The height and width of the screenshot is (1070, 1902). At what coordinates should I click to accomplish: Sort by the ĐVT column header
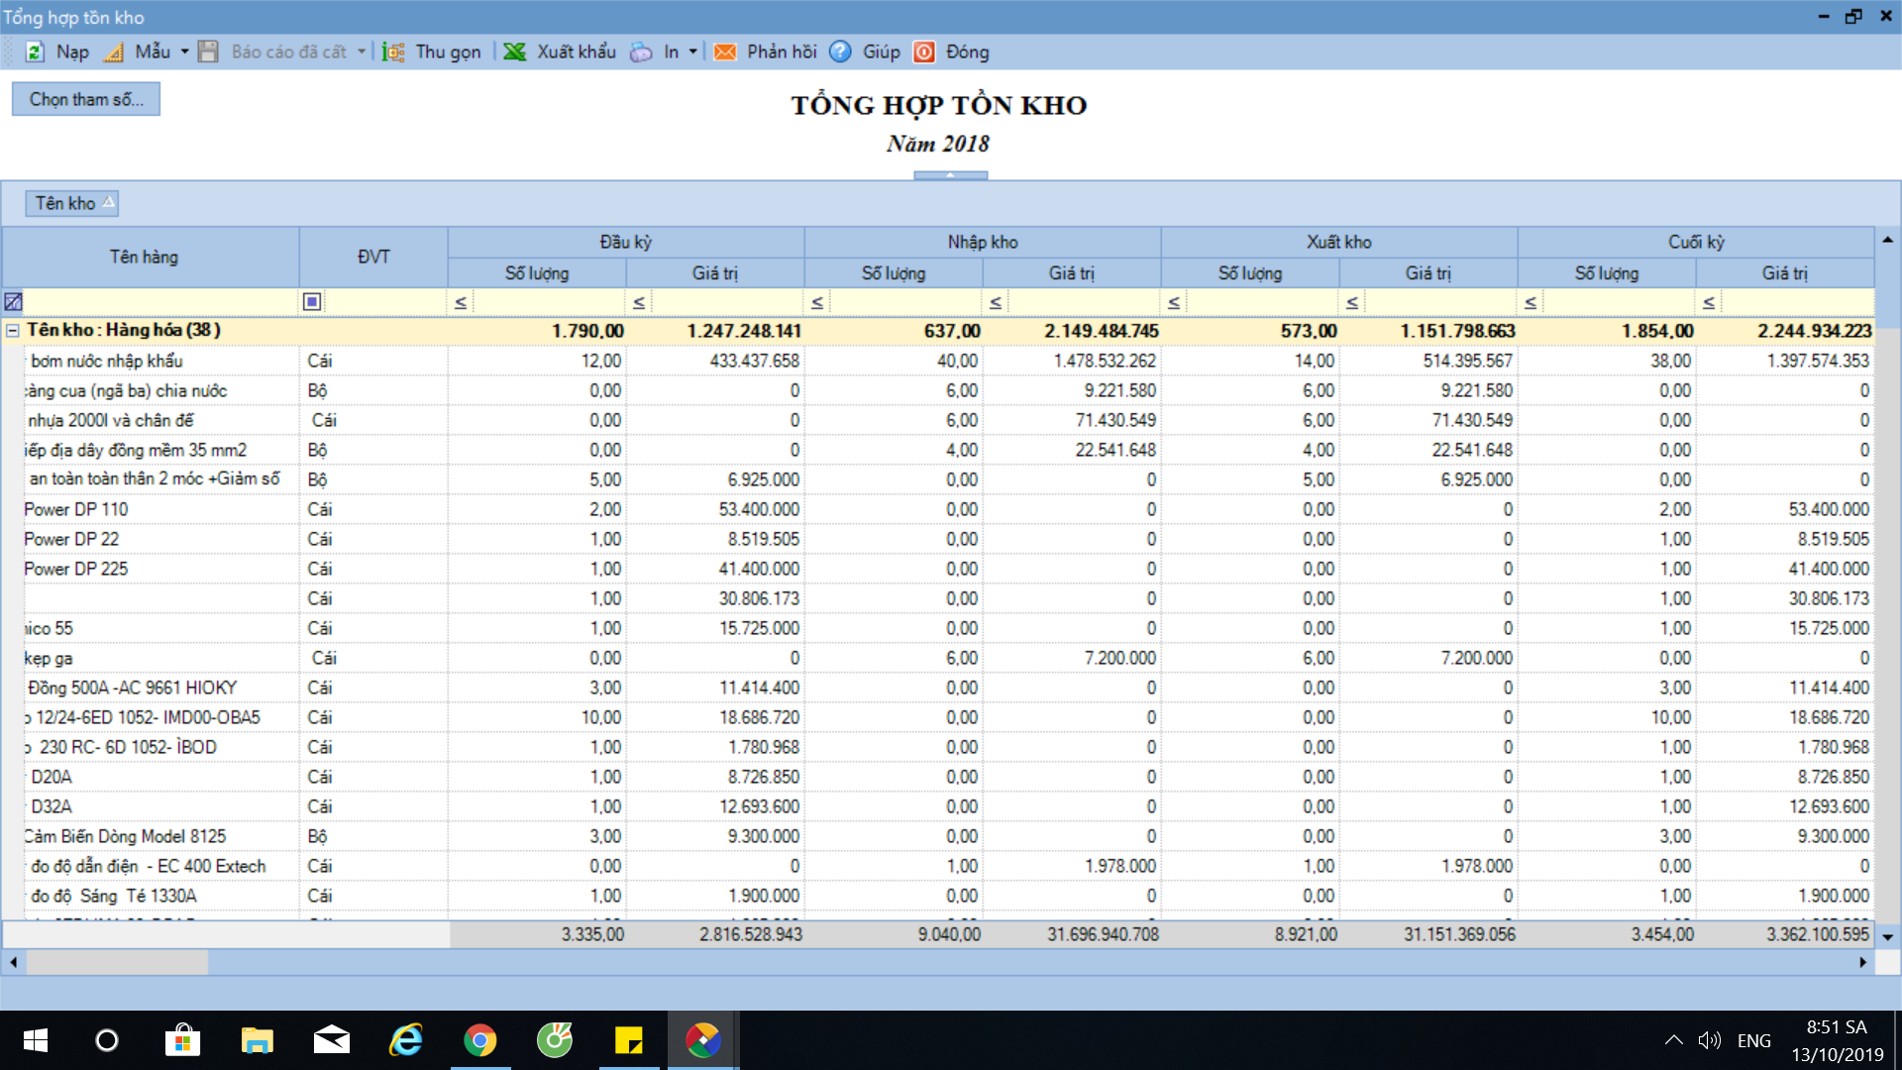[x=373, y=258]
